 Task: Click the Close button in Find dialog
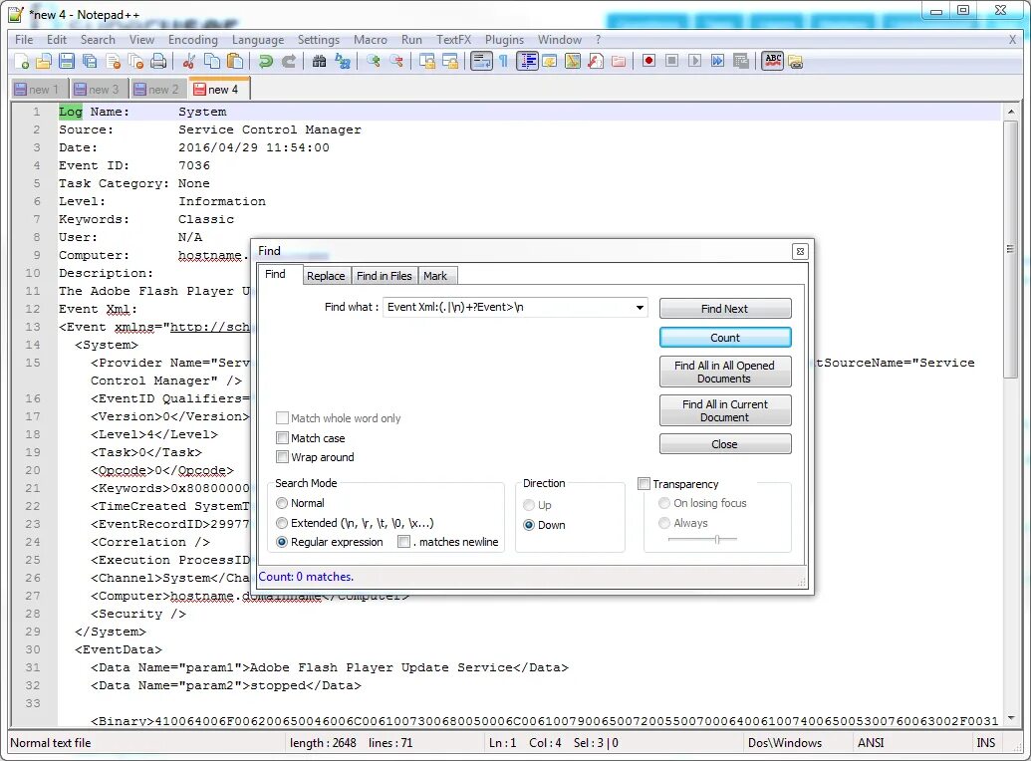click(x=724, y=444)
